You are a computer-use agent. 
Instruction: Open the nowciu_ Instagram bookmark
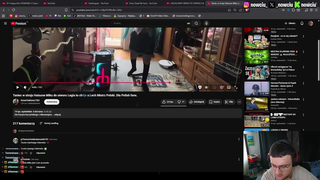tap(20, 16)
